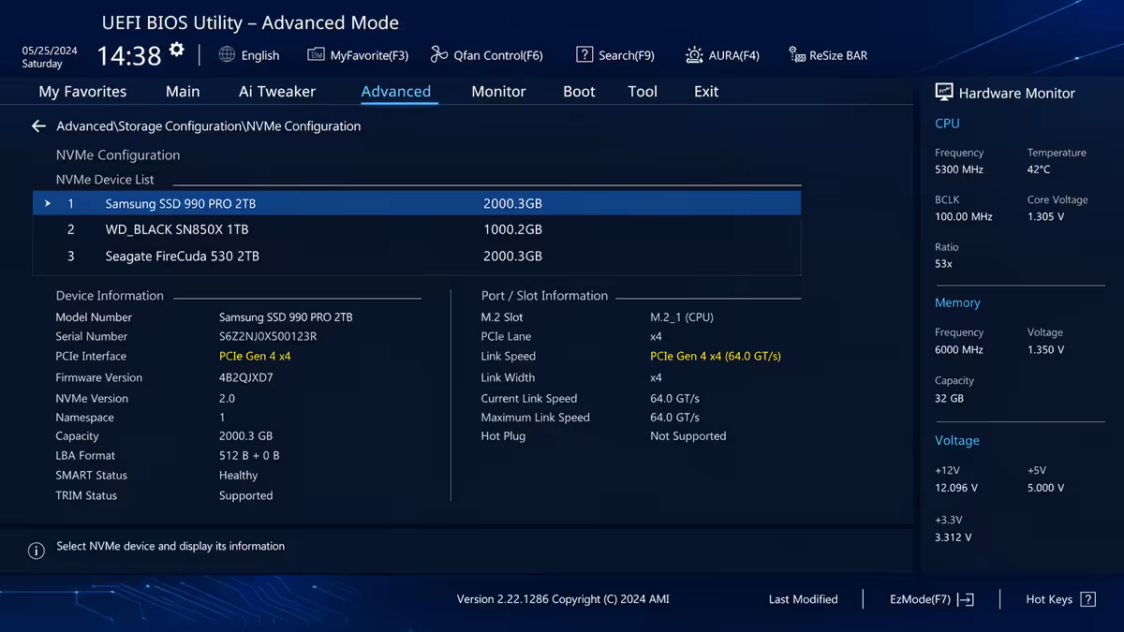Click the settings gear next to the clock
Viewport: 1124px width, 632px height.
(177, 50)
